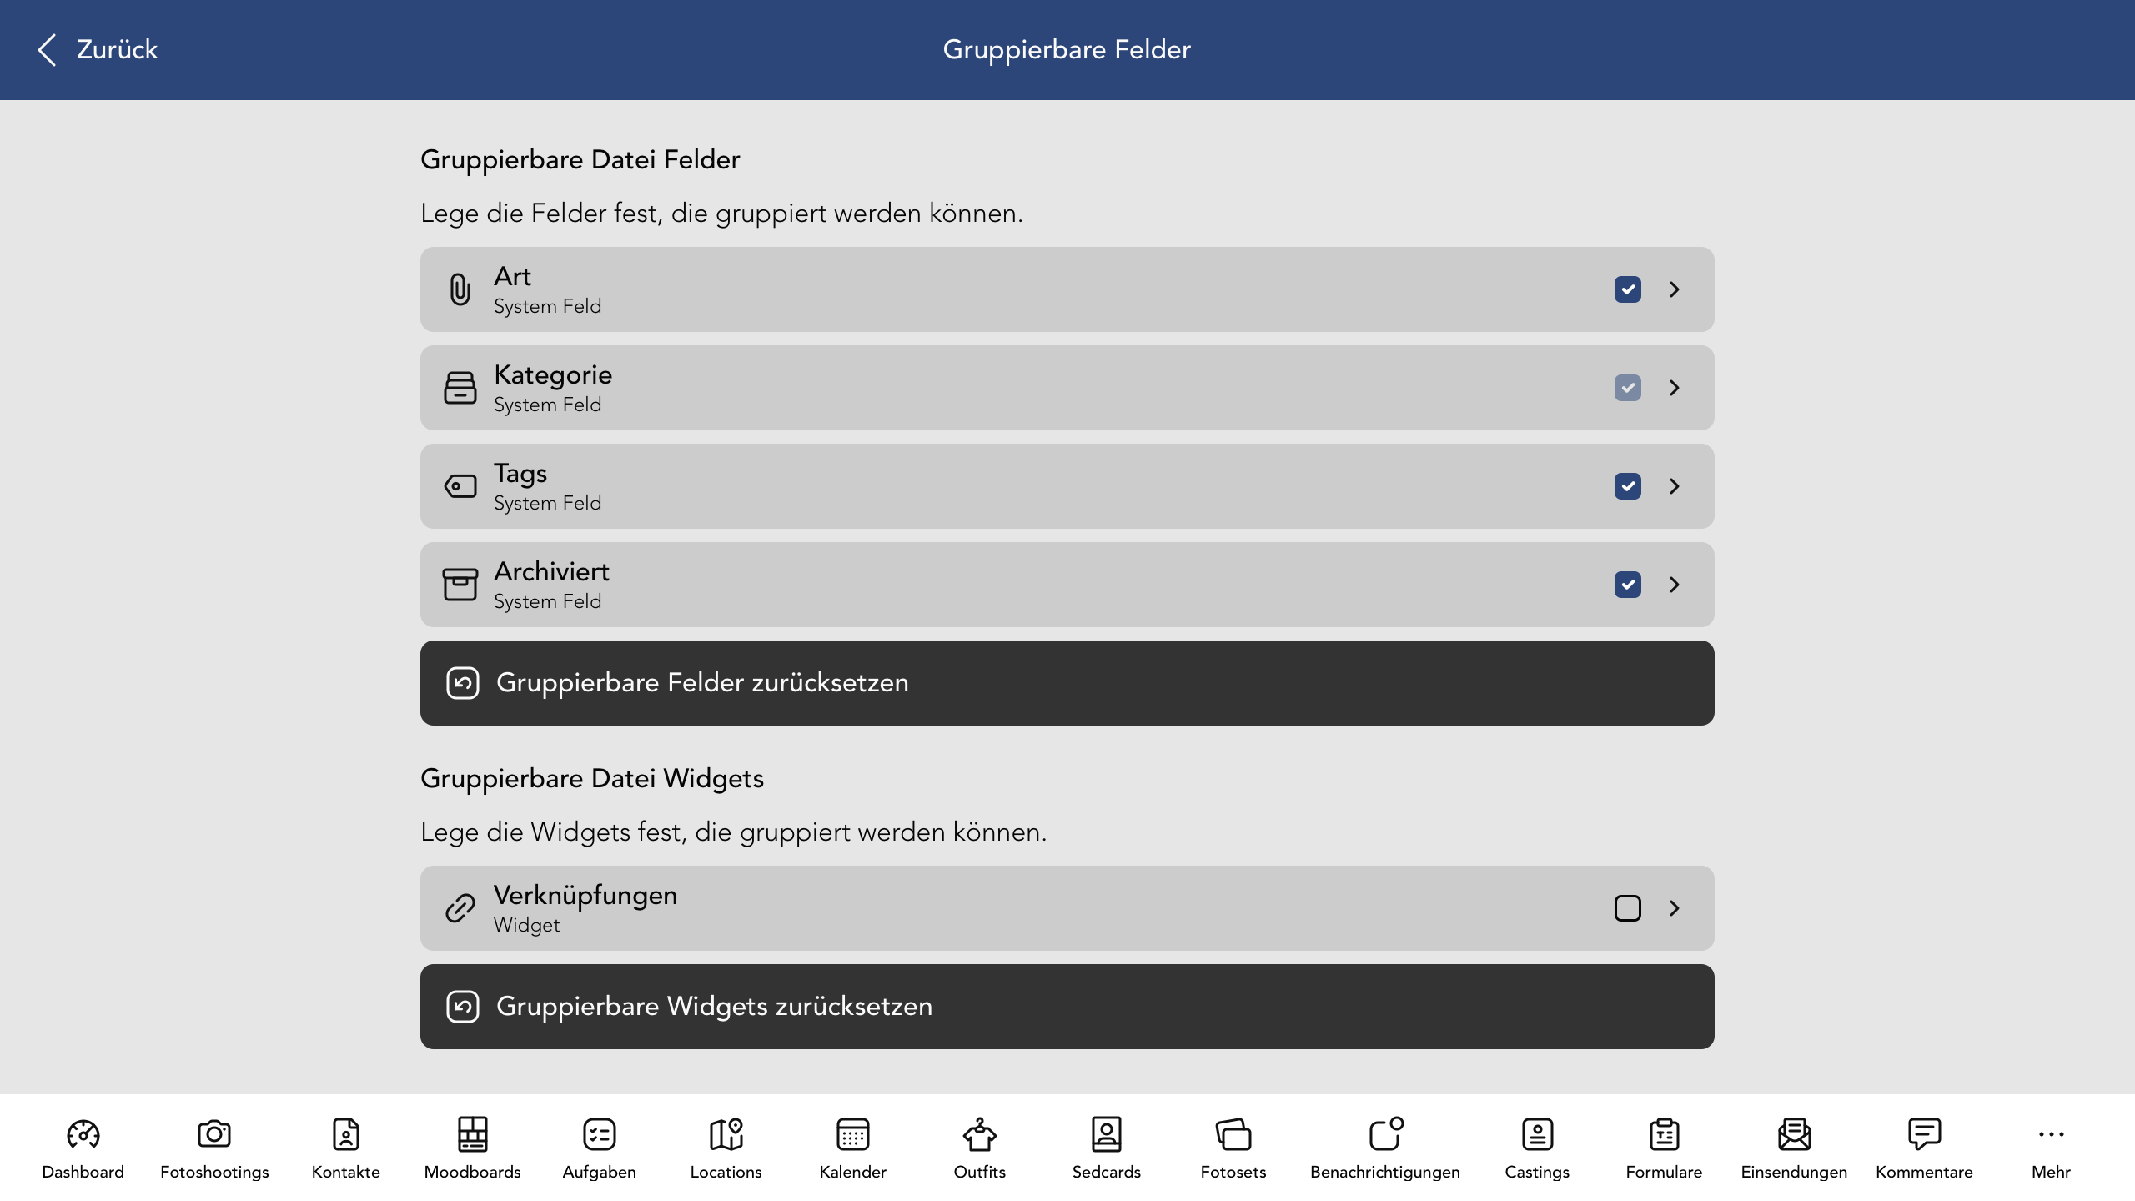The width and height of the screenshot is (2135, 1201).
Task: Open the Castings icon
Action: click(1537, 1133)
